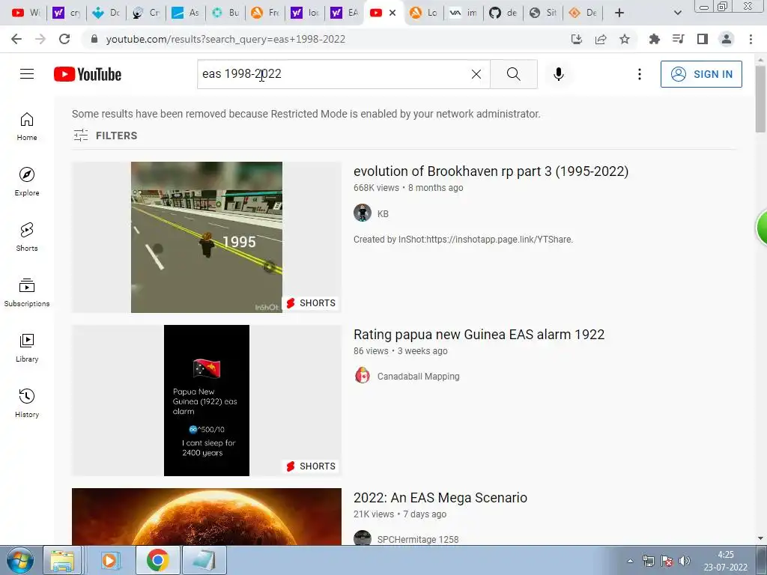Switch to the 'Sit' tab
767x575 pixels.
coord(542,13)
